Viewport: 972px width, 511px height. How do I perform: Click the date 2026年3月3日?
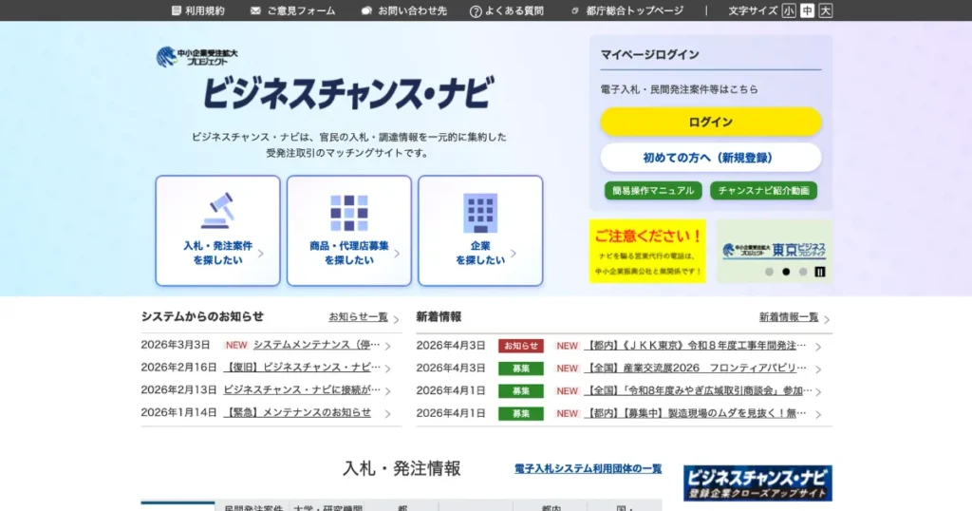click(x=176, y=345)
